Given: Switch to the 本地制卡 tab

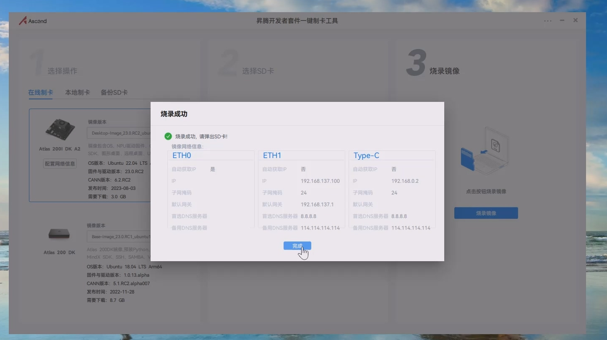Looking at the screenshot, I should [x=78, y=92].
